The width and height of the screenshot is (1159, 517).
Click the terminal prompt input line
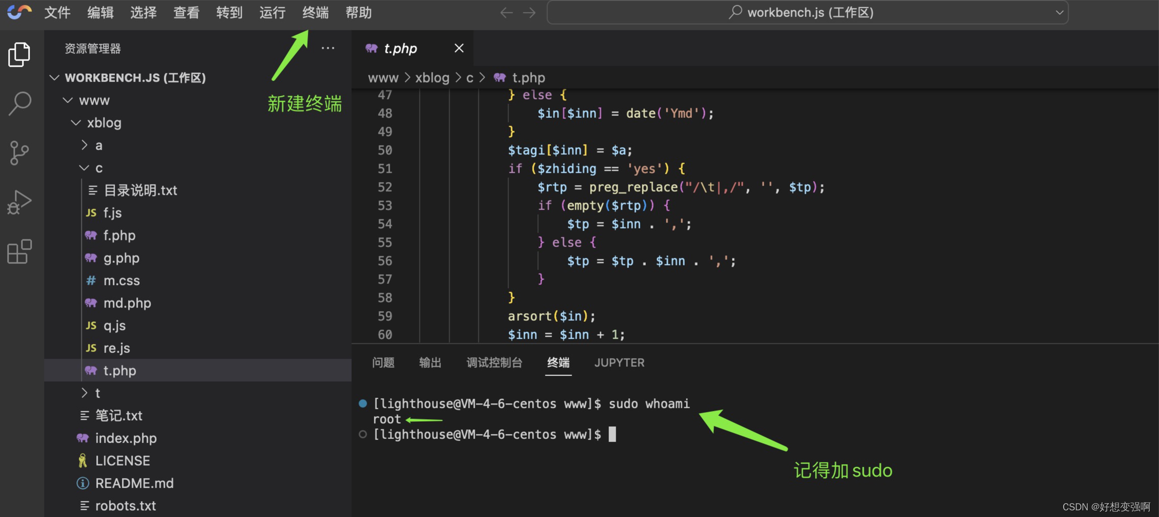[x=495, y=435]
